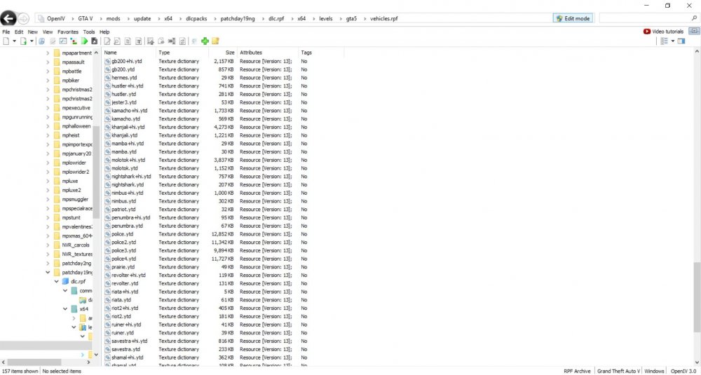
Task: Open the View menu
Action: (x=48, y=32)
